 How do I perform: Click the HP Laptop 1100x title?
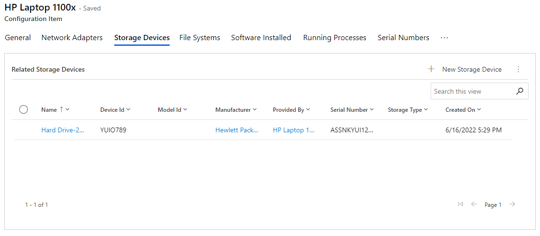(40, 8)
